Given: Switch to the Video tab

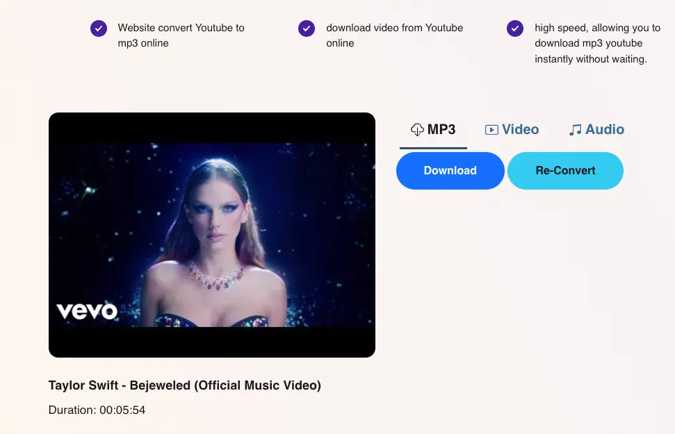Looking at the screenshot, I should point(512,129).
